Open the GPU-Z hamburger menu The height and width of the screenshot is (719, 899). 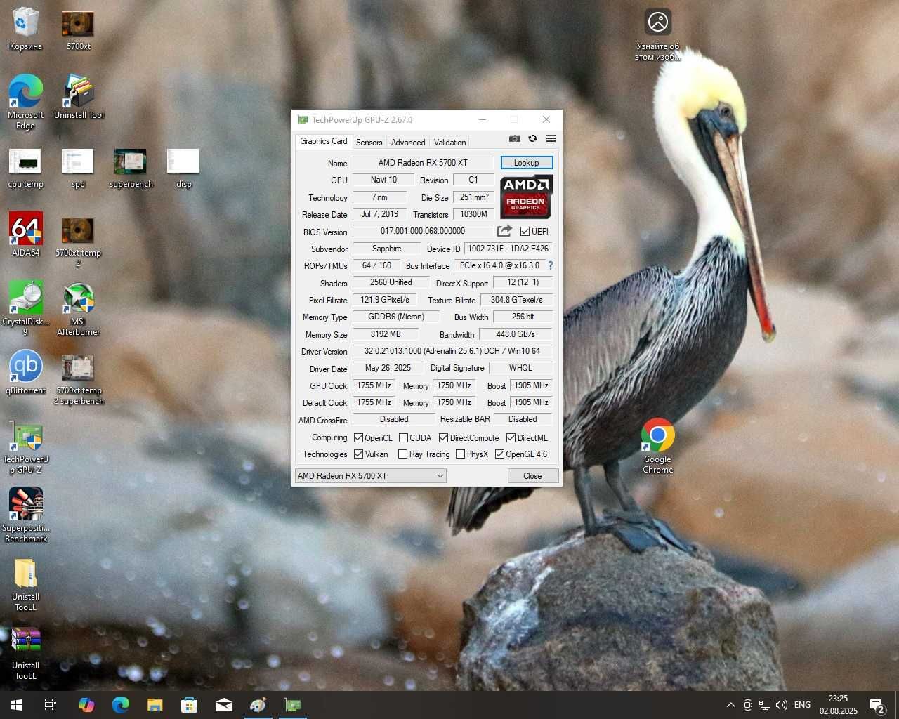pyautogui.click(x=551, y=139)
